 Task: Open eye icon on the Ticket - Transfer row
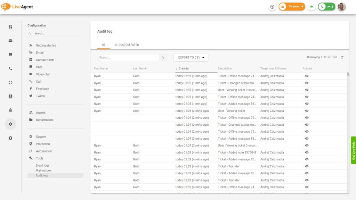click(306, 166)
